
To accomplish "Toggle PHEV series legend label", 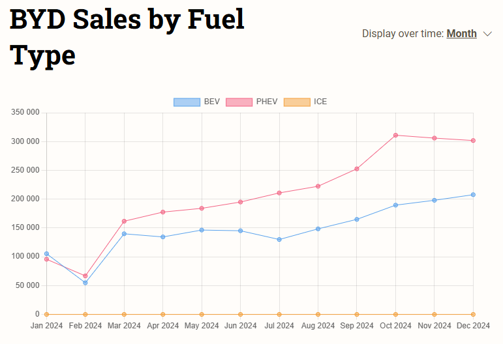I will coord(267,102).
